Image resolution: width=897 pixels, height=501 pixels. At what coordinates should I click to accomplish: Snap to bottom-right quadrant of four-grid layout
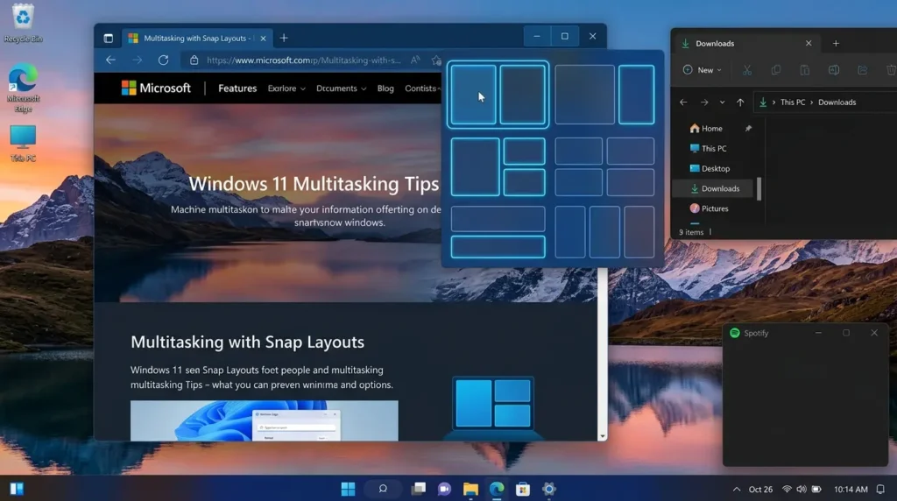tap(631, 182)
